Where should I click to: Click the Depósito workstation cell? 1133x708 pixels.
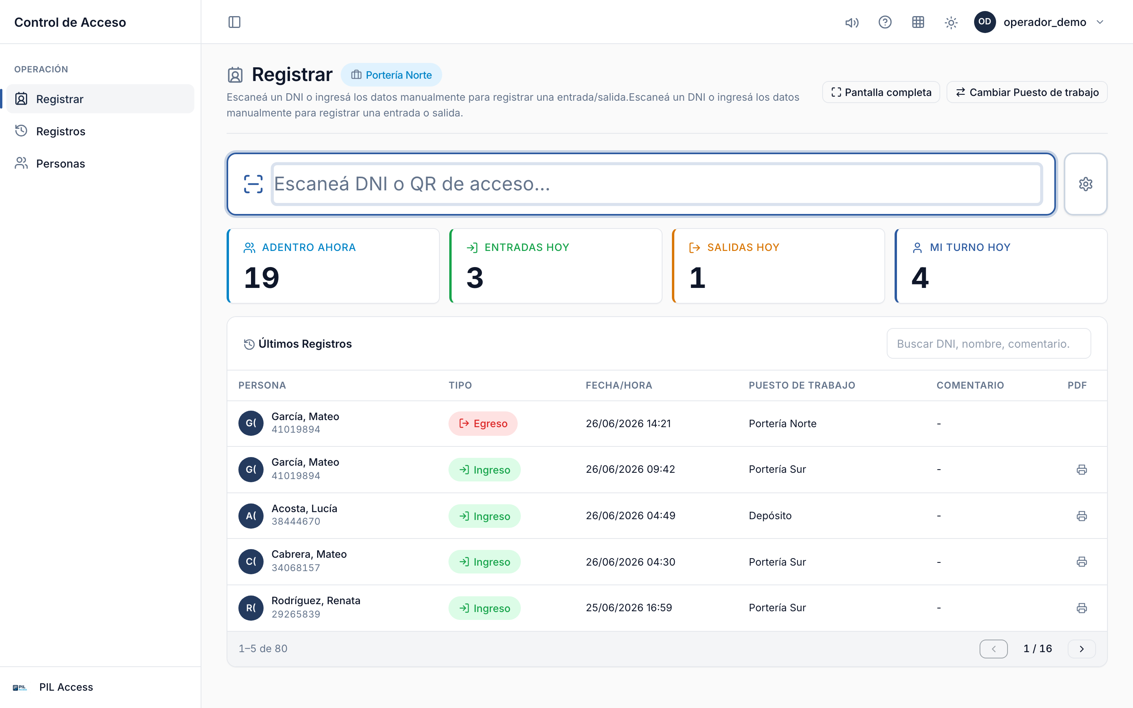click(x=770, y=516)
